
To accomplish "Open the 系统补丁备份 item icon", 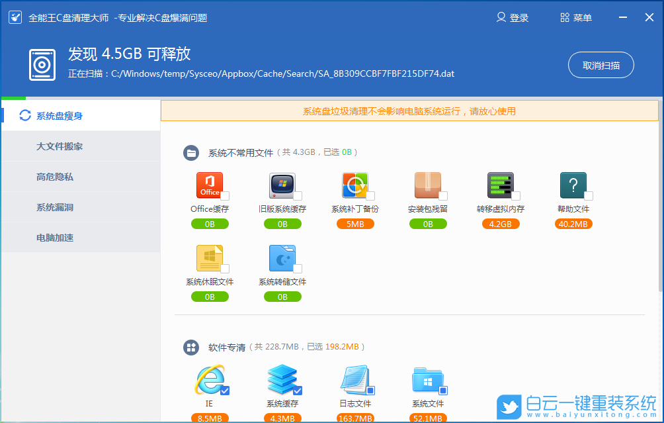I will coord(355,185).
